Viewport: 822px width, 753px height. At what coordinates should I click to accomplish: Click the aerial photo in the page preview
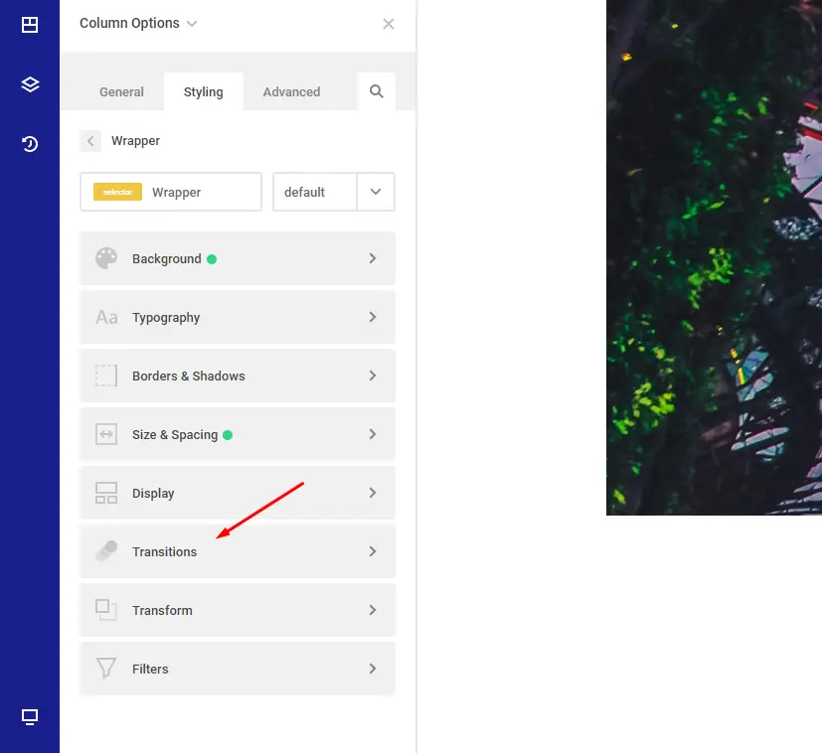point(714,257)
